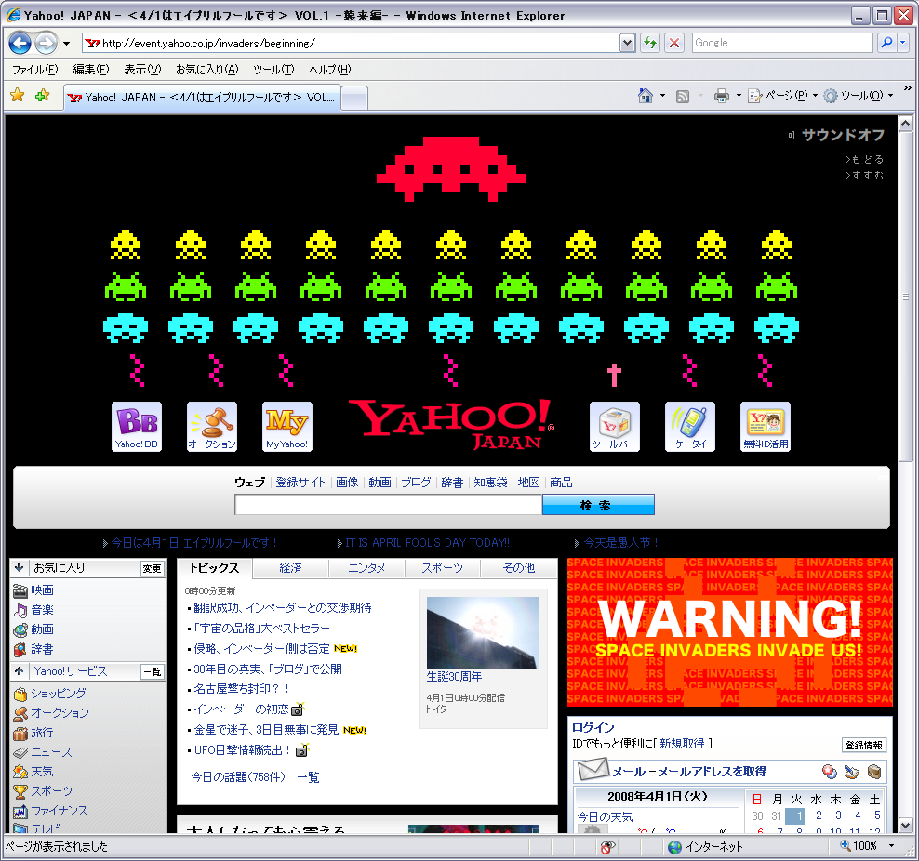
Task: Open the お気に入り(A) menu
Action: pyautogui.click(x=207, y=70)
